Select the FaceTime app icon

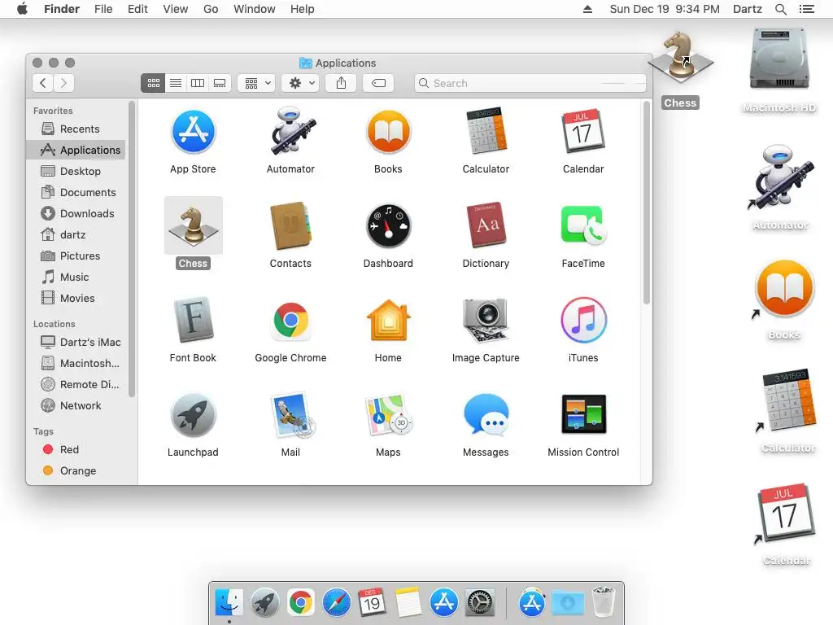pos(583,226)
